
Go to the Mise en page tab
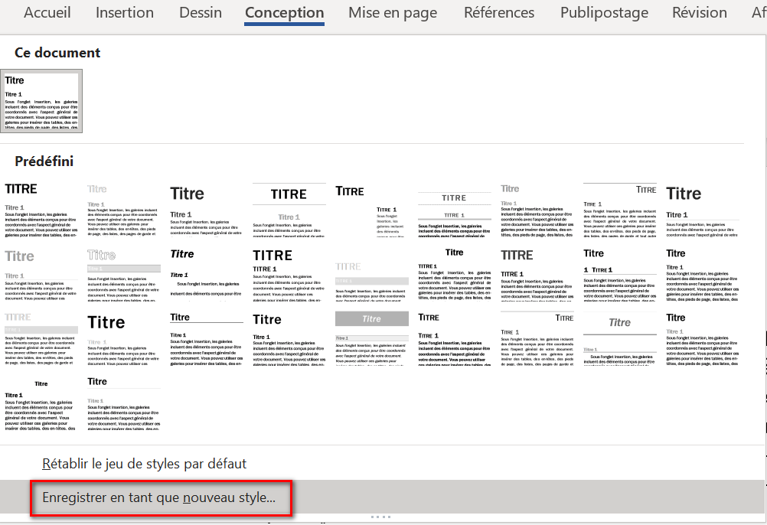[393, 13]
